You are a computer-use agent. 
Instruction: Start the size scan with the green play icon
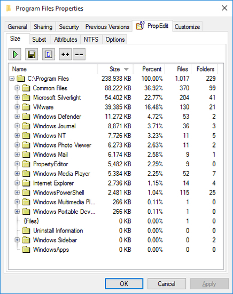[15, 55]
